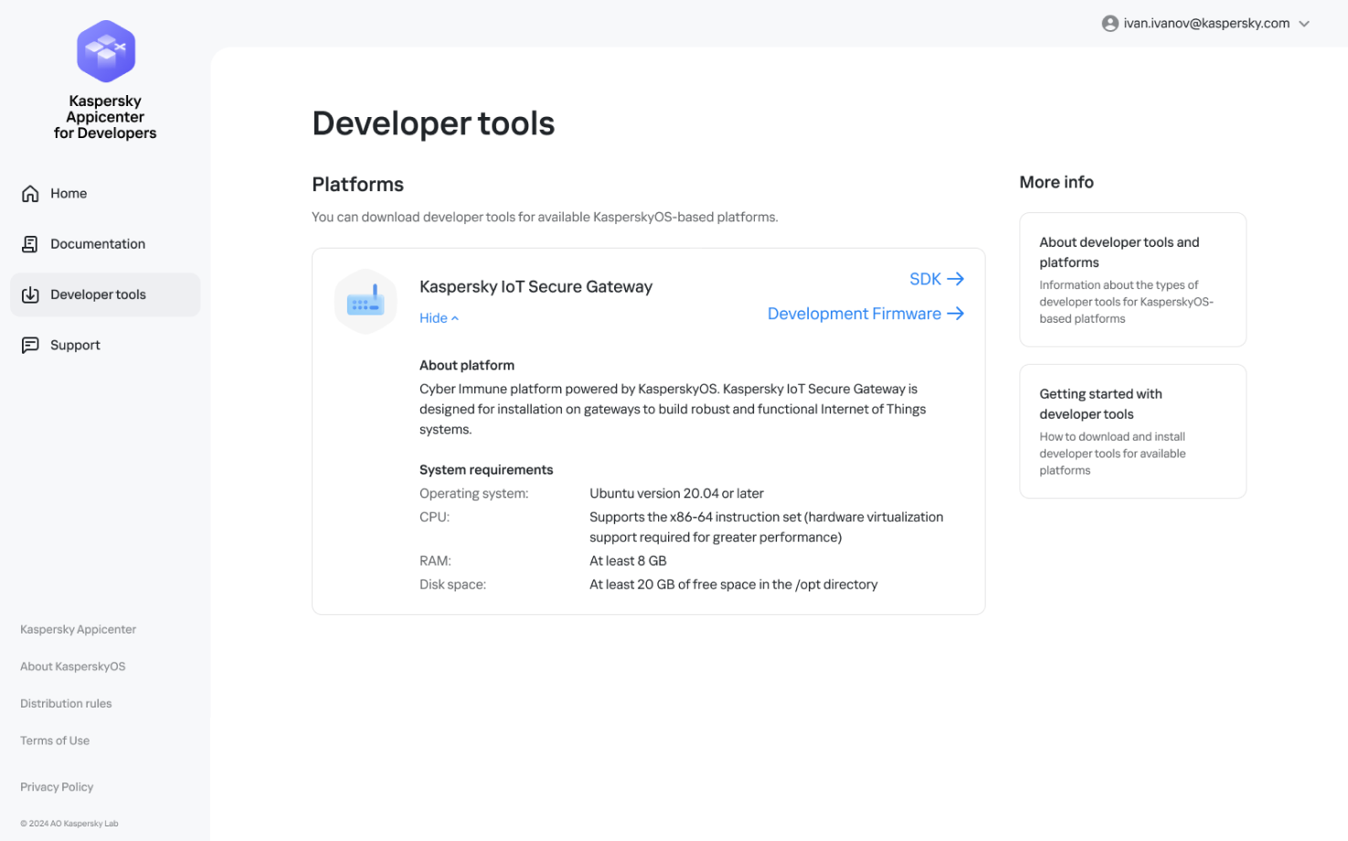The height and width of the screenshot is (841, 1348).
Task: Open Getting started with developer tools card
Action: pos(1132,431)
